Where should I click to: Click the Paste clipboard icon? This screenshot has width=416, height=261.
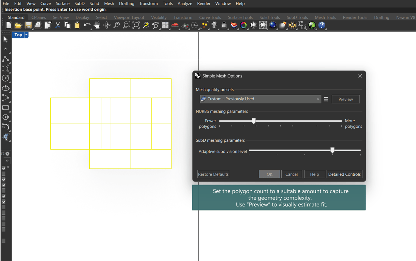click(77, 25)
